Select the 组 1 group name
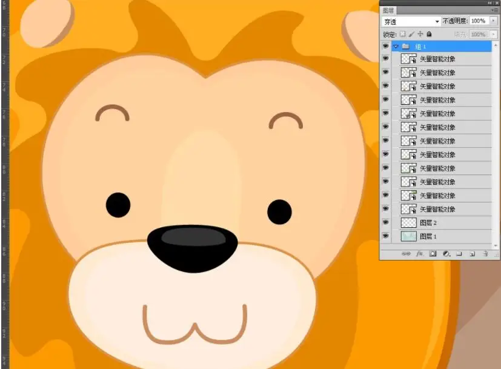This screenshot has height=369, width=501. pyautogui.click(x=420, y=47)
